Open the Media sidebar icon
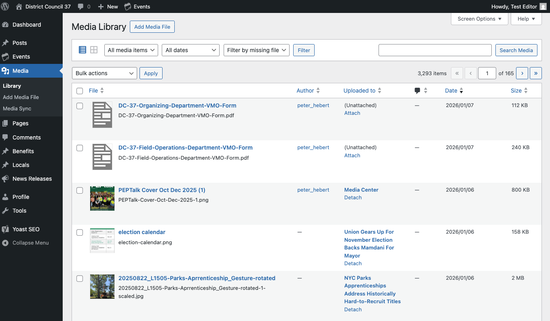The height and width of the screenshot is (321, 550). pos(6,70)
